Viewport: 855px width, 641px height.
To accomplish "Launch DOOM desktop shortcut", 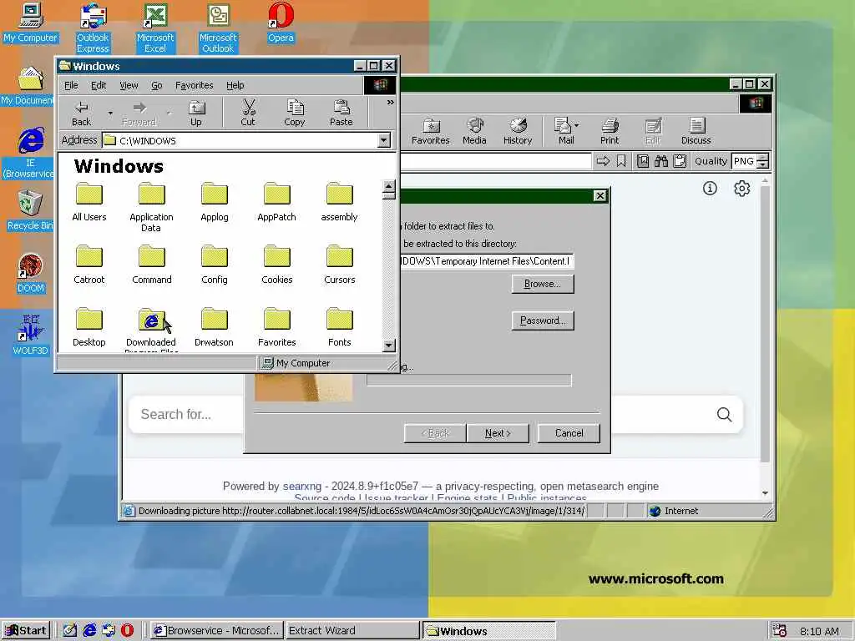I will coord(31,274).
